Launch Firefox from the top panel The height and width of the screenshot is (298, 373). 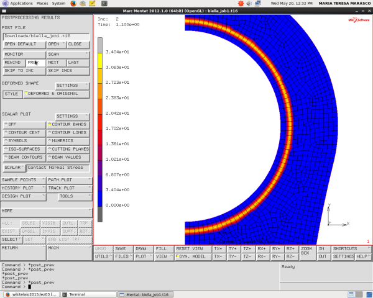tap(73, 3)
